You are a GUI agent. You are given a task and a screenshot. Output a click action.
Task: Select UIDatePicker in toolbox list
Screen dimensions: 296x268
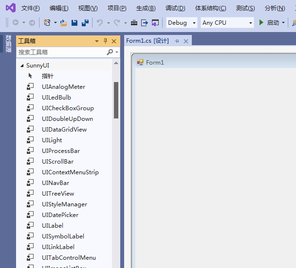(x=60, y=215)
